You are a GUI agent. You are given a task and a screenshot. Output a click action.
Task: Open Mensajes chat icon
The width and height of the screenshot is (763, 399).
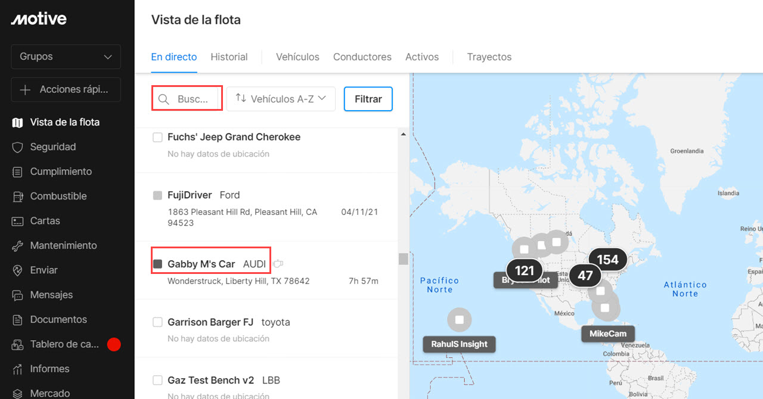click(18, 295)
